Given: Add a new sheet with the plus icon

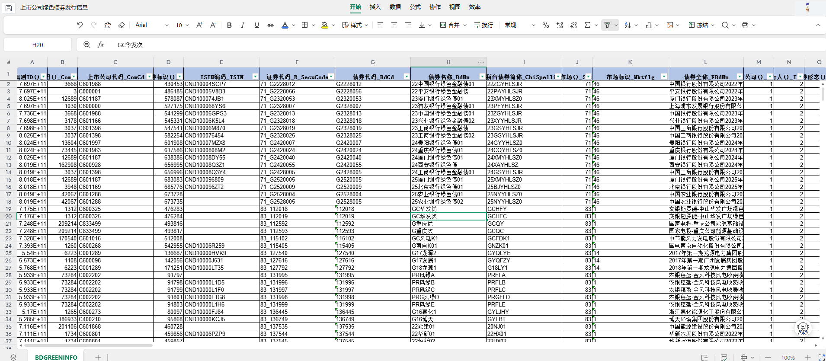Looking at the screenshot, I should point(98,358).
